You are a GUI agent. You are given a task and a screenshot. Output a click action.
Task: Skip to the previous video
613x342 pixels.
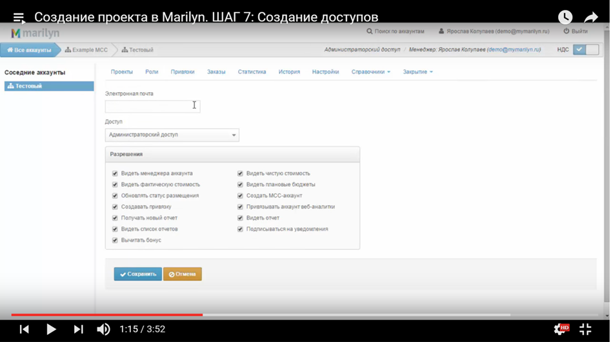[25, 329]
